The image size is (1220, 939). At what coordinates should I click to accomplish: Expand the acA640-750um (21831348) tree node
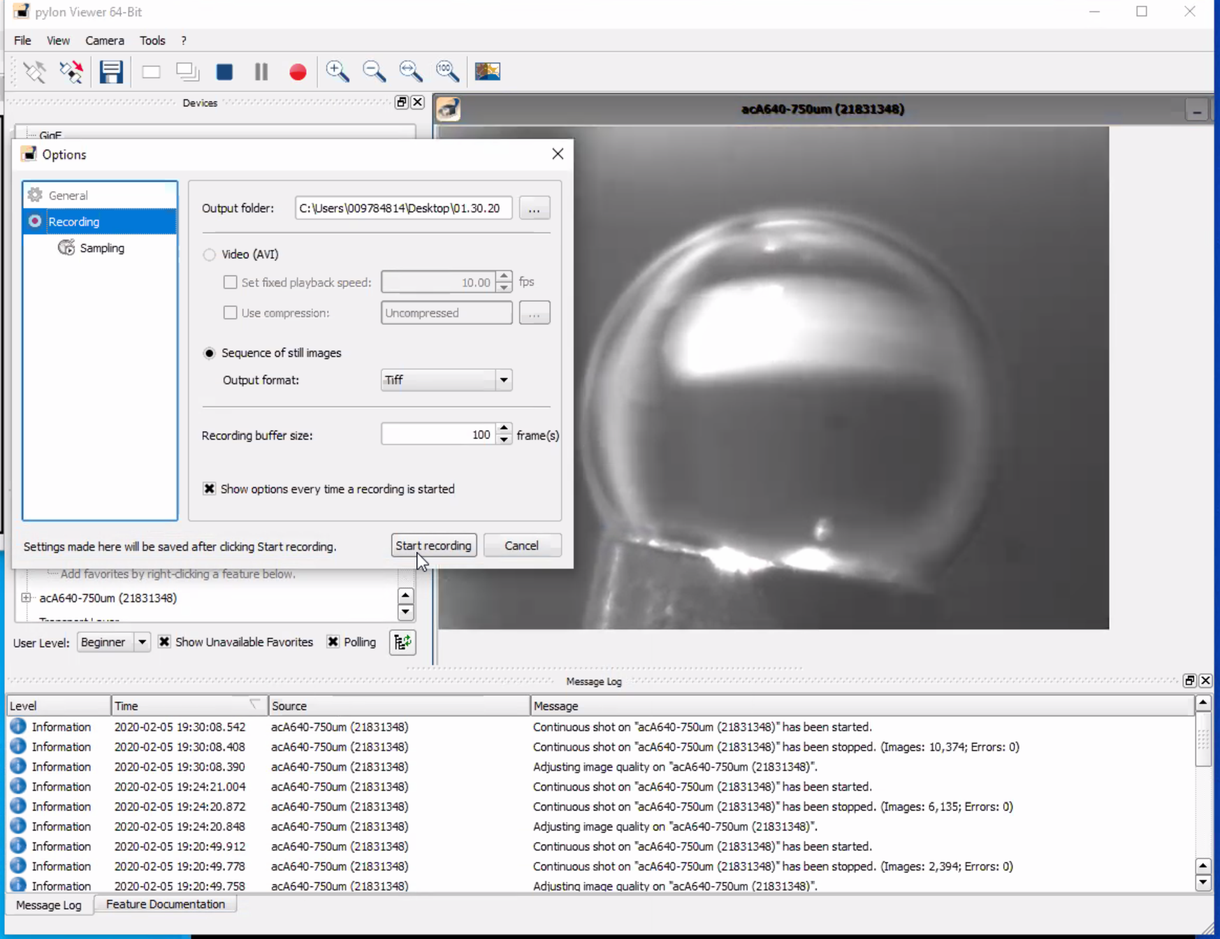tap(26, 598)
